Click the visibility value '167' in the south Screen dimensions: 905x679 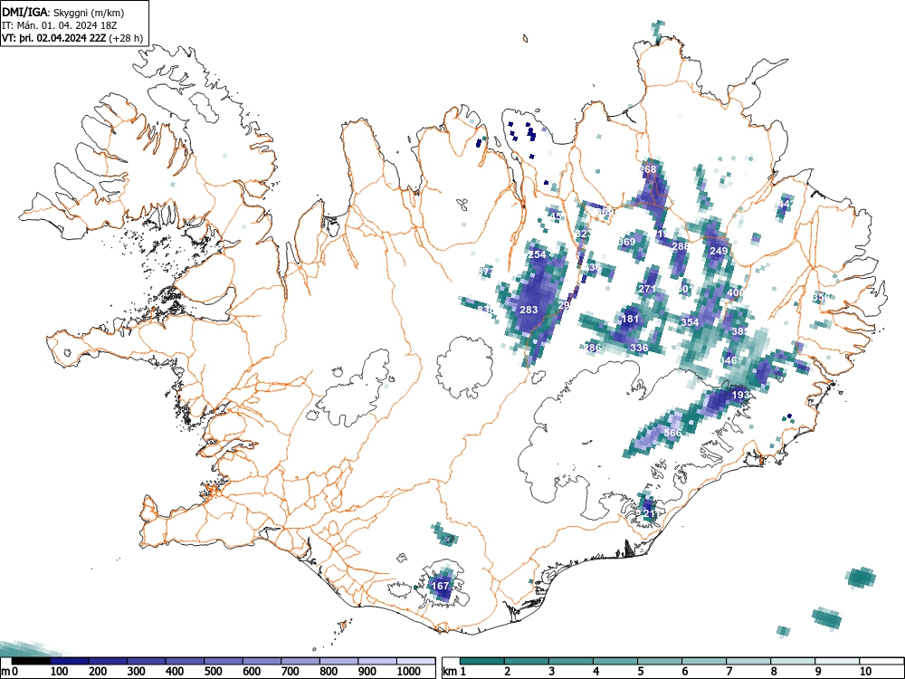[x=441, y=586]
